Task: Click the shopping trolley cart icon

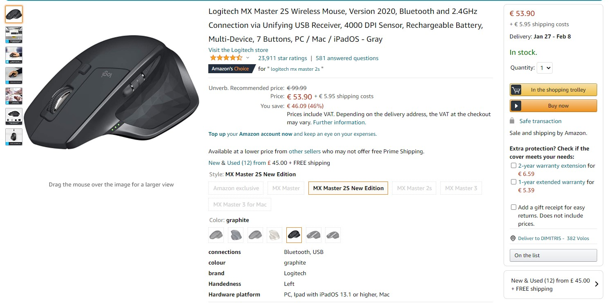Action: (516, 90)
